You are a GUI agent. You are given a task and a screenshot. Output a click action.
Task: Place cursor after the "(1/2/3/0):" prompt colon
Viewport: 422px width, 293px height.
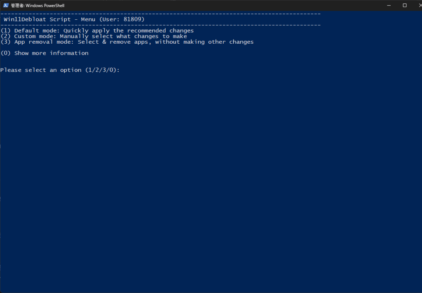(122, 70)
